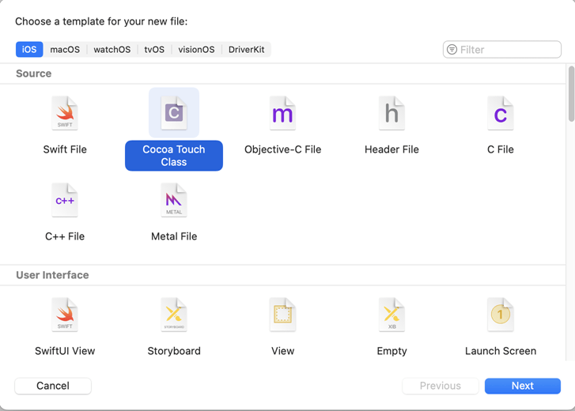Click the Cancel button
The image size is (575, 411).
(x=53, y=386)
